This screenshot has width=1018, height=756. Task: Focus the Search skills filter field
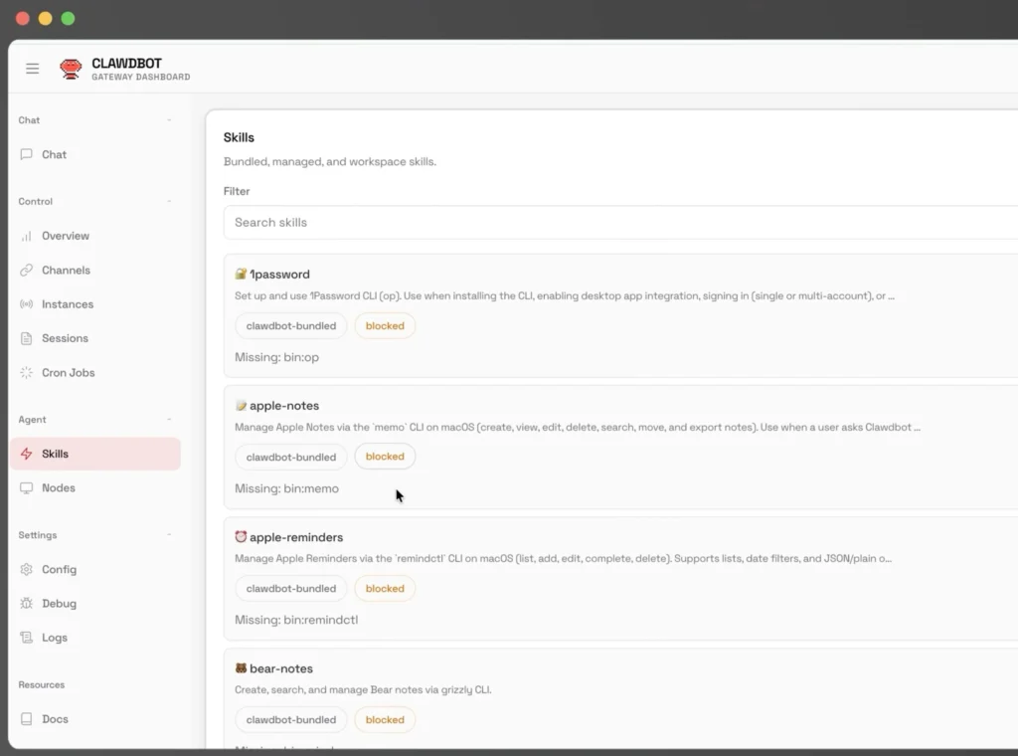(616, 223)
